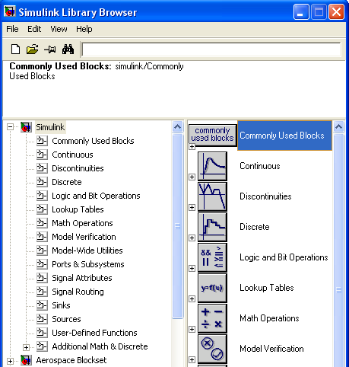Click the Simulink root library icon
This screenshot has height=367, width=349.
[26, 127]
